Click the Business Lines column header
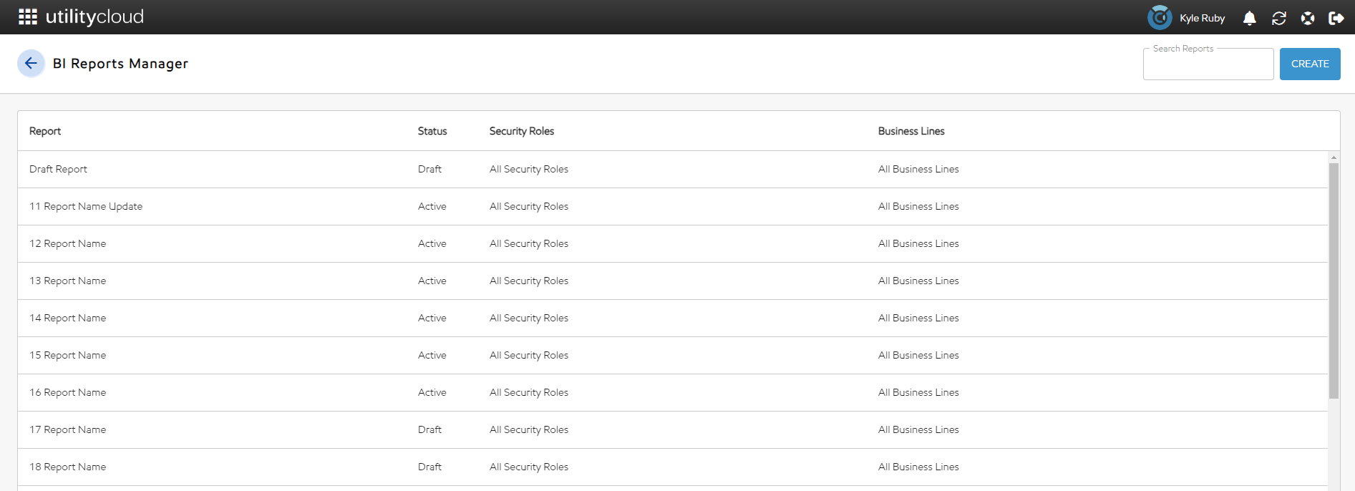 910,131
